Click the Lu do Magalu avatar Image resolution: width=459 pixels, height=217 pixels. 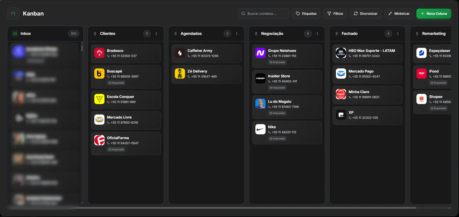coord(260,104)
